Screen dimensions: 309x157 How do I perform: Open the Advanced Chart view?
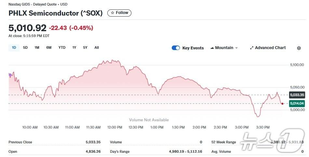(x=268, y=48)
